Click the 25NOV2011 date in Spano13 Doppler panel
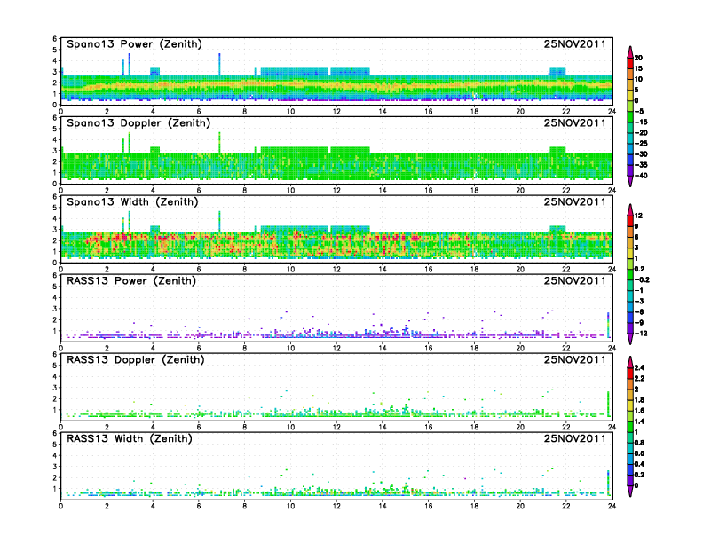Screen dimensions: 703x543 tap(575, 123)
